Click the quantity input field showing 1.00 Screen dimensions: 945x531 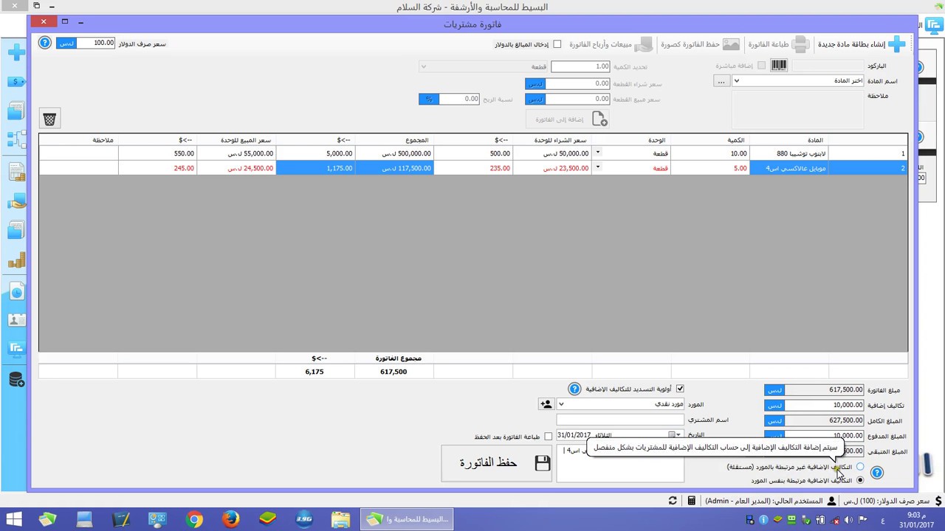tap(580, 66)
